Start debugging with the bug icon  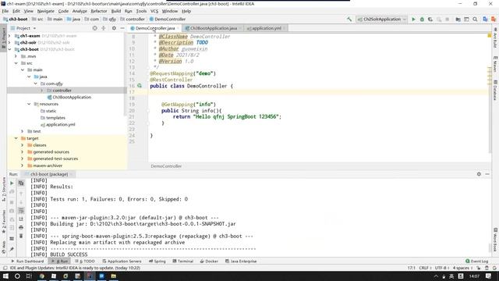coord(422,19)
